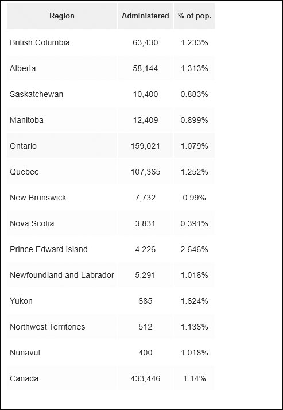Viewport: 283px width, 410px height.
Task: Select the Northwest Territories cell
Action: 62,327
